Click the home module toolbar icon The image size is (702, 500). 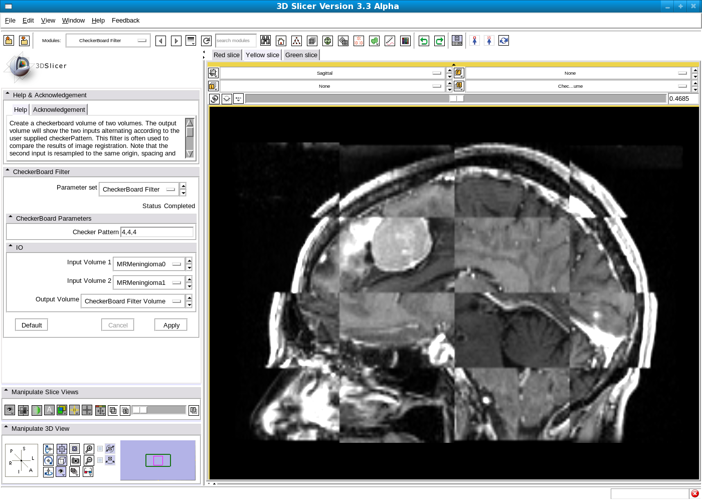point(281,41)
